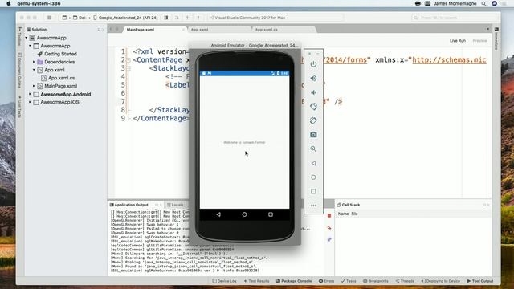Open emulator extended controls (three dots)
The width and height of the screenshot is (514, 289).
(x=313, y=206)
